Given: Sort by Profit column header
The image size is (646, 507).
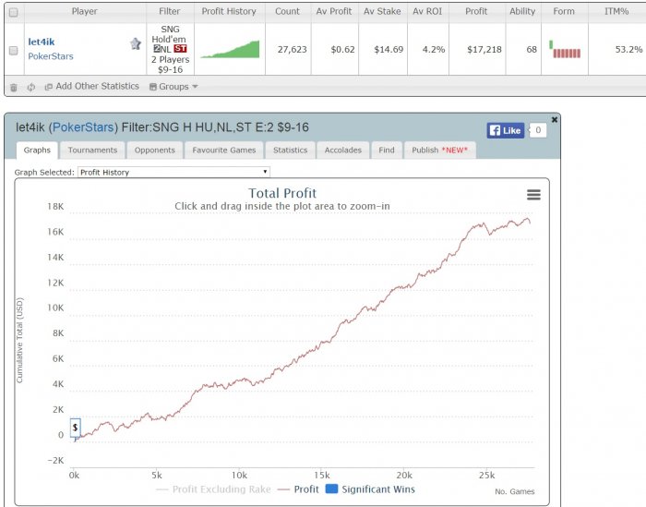Looking at the screenshot, I should click(476, 11).
